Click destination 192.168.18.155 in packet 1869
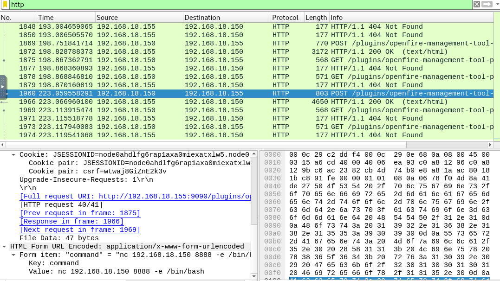Image resolution: width=500 pixels, height=281 pixels. pos(214,43)
